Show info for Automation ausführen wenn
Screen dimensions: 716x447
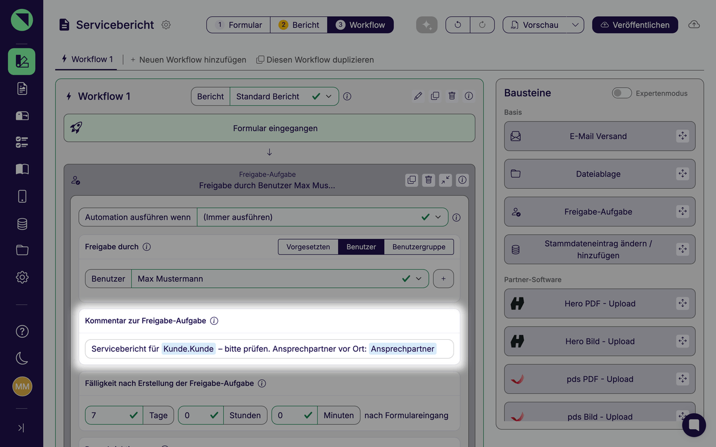coord(456,218)
